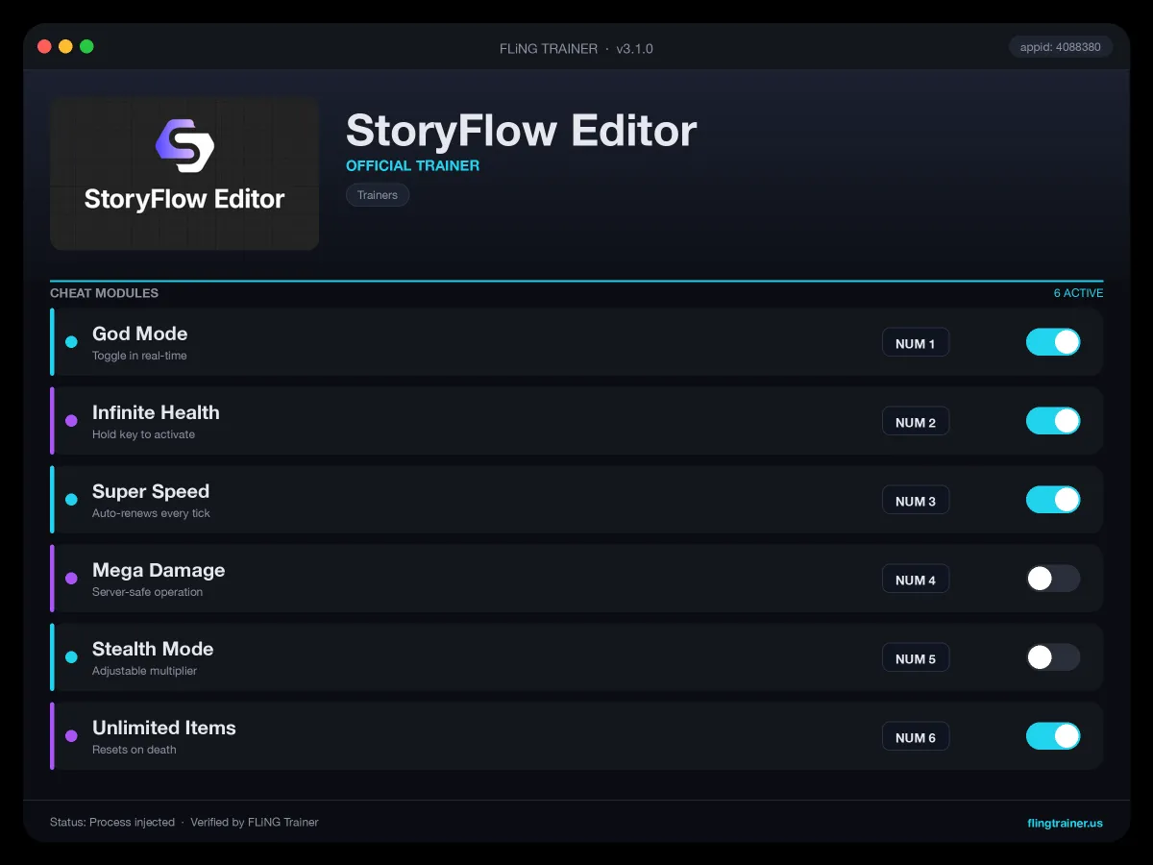
Task: Click the 'Server-safe operation' description
Action: [x=147, y=592]
